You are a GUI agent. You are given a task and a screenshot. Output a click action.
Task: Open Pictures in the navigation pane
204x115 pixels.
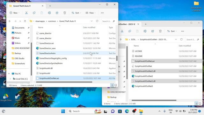[x=18, y=33]
